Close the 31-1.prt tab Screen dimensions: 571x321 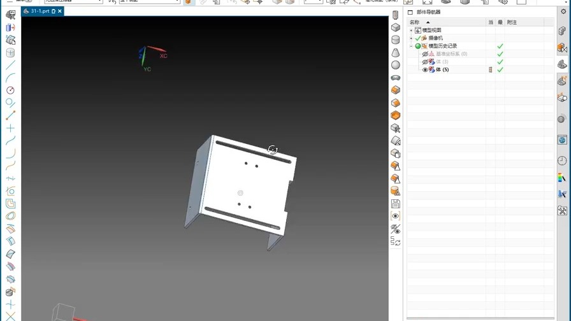tap(60, 11)
